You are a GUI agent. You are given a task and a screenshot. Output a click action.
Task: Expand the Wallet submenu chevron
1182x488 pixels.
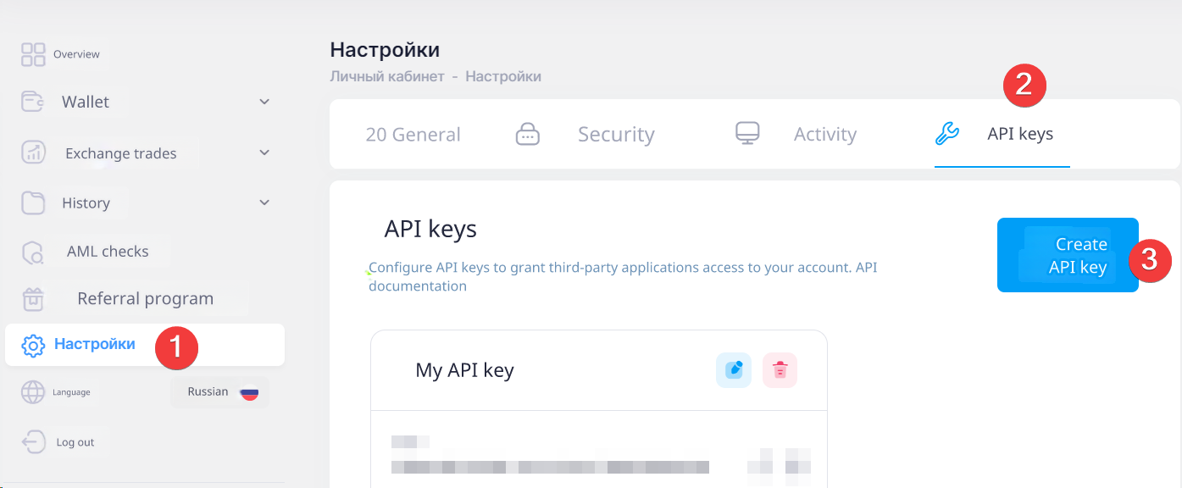[264, 102]
